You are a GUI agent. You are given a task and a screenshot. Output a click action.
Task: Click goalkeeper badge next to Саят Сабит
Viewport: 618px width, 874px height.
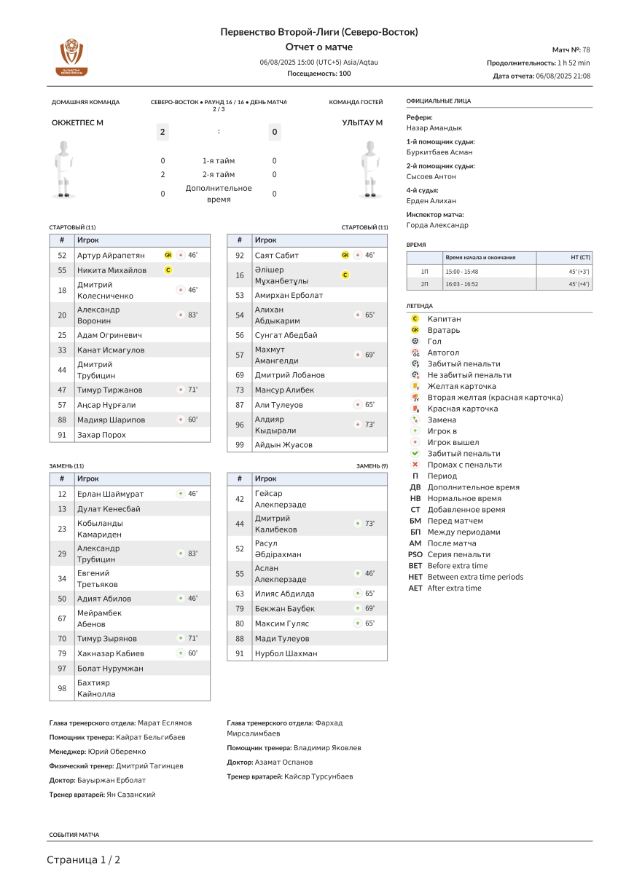point(345,256)
